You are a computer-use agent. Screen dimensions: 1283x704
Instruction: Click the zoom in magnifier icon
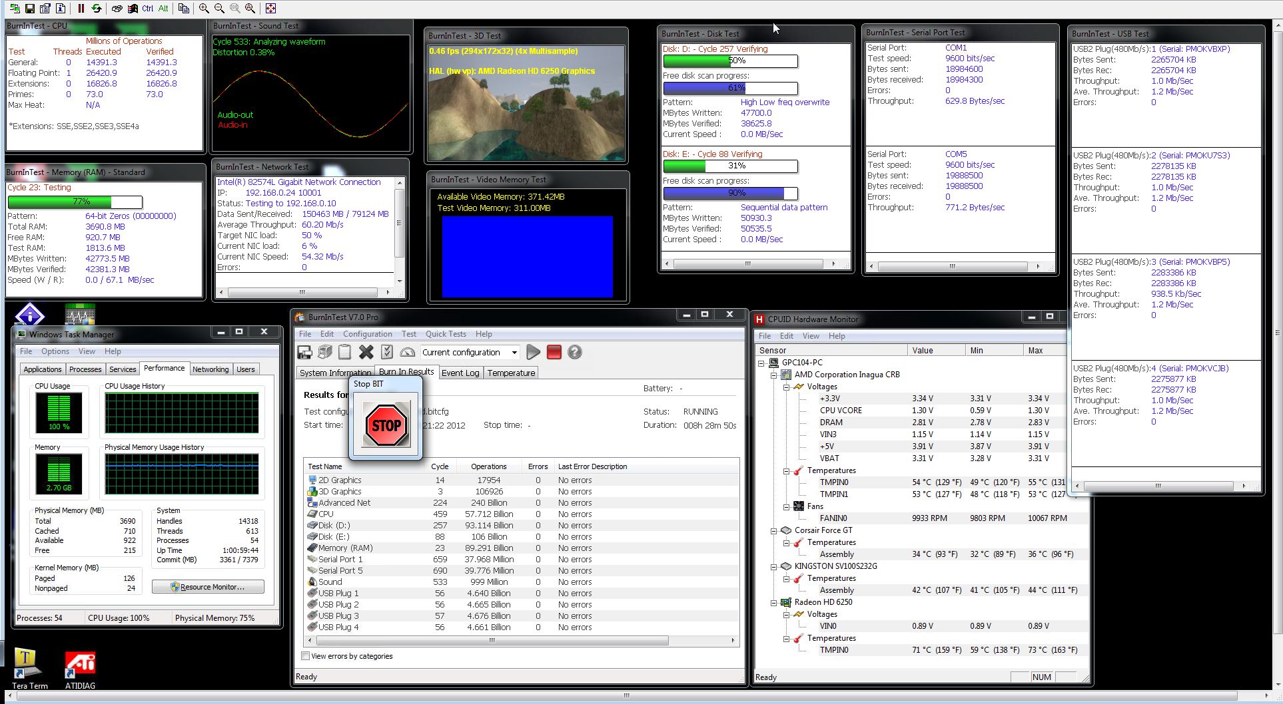204,8
